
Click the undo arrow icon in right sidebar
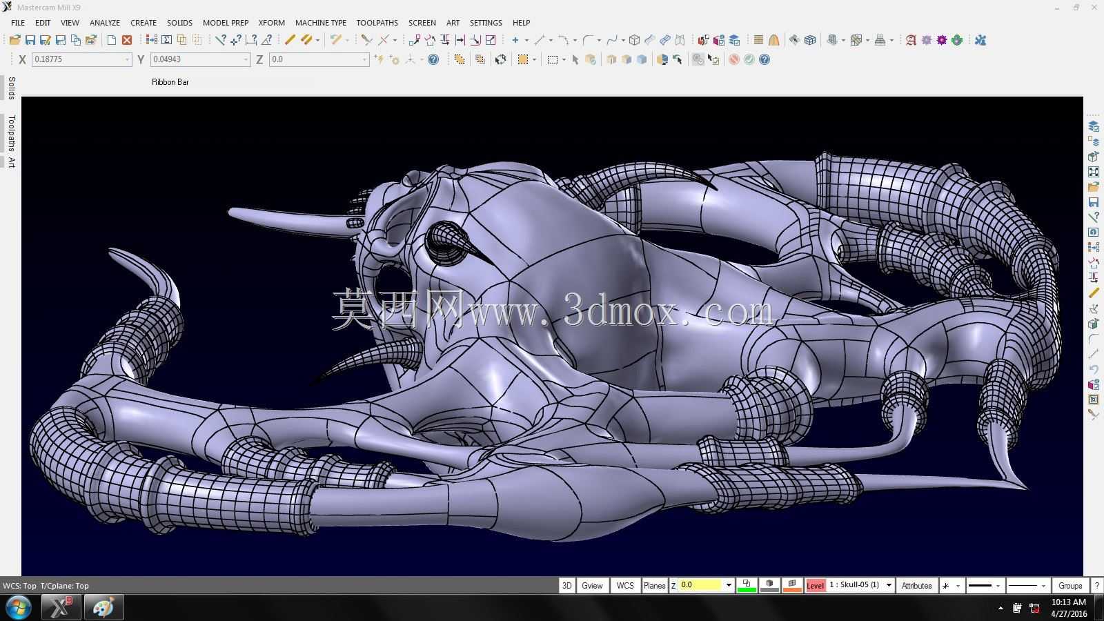(1094, 369)
